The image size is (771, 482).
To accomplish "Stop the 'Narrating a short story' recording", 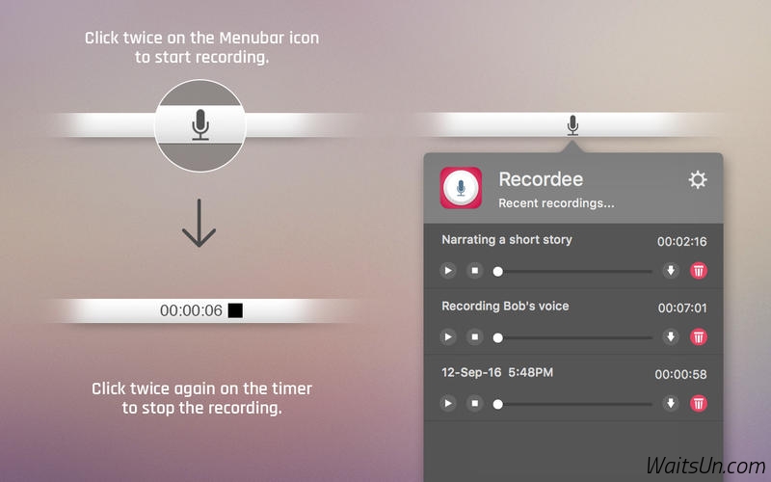I will [474, 271].
